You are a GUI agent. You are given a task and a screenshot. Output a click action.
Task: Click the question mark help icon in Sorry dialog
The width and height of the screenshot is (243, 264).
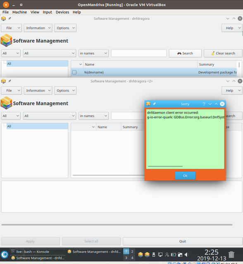click(204, 104)
